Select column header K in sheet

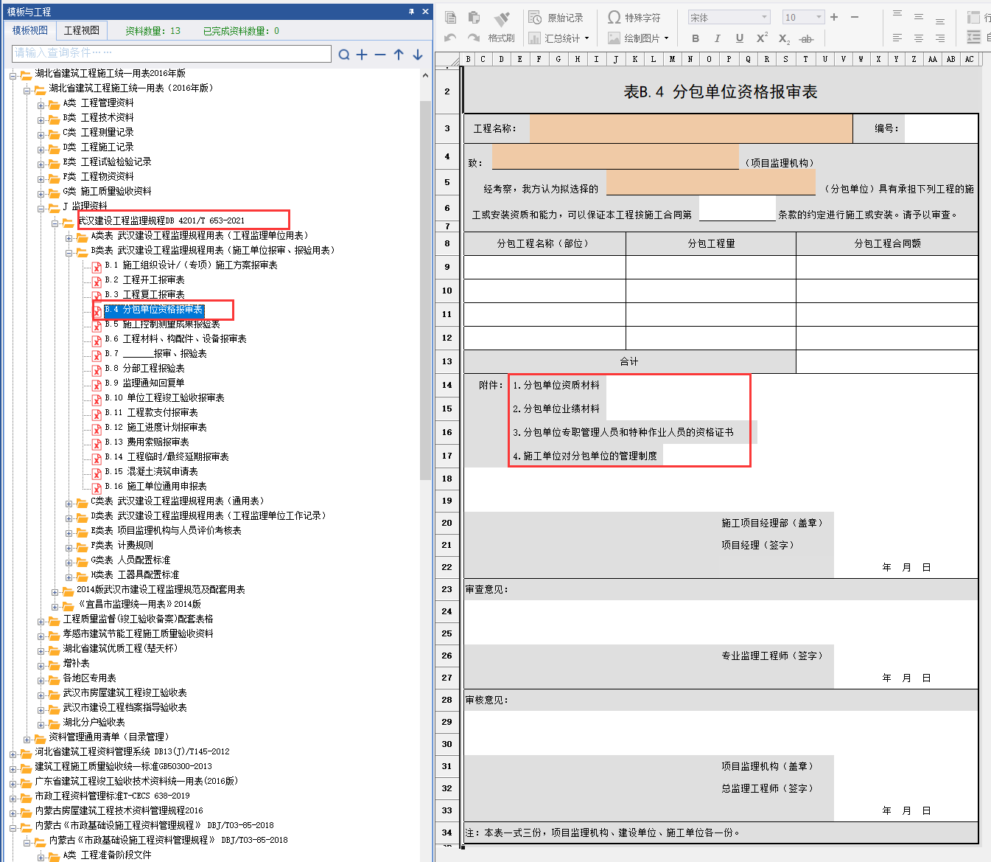click(x=634, y=59)
